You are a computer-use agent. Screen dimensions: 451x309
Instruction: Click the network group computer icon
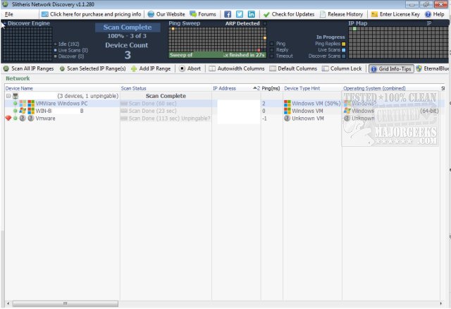pyautogui.click(x=16, y=96)
